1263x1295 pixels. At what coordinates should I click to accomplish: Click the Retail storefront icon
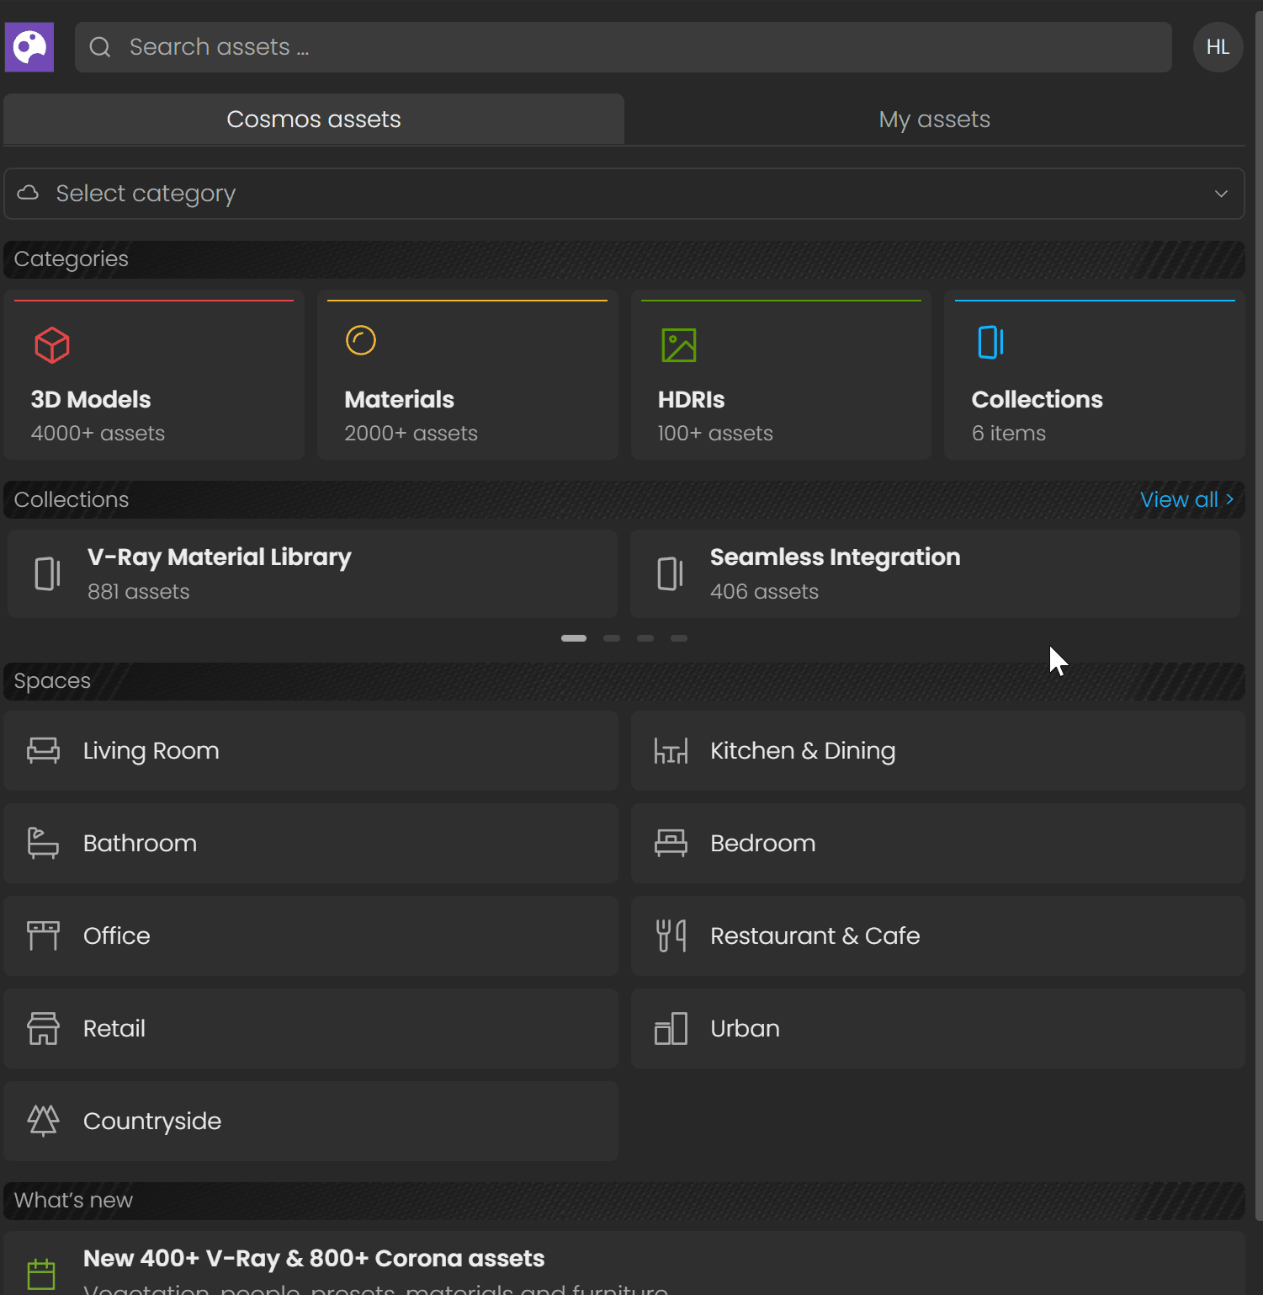[43, 1028]
